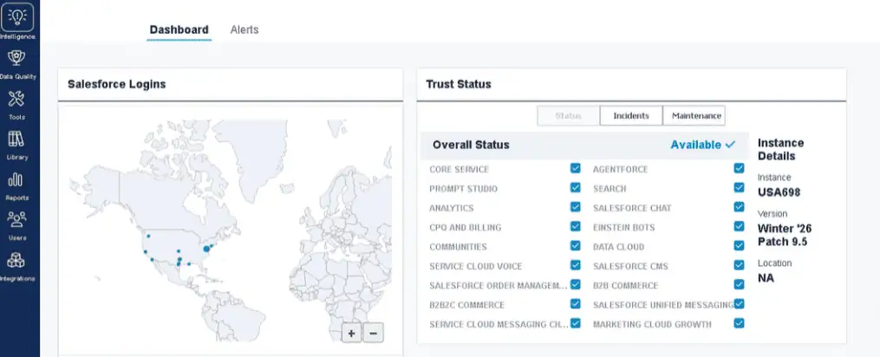This screenshot has width=880, height=357.
Task: Click the CORE SERVICE label
Action: click(460, 170)
